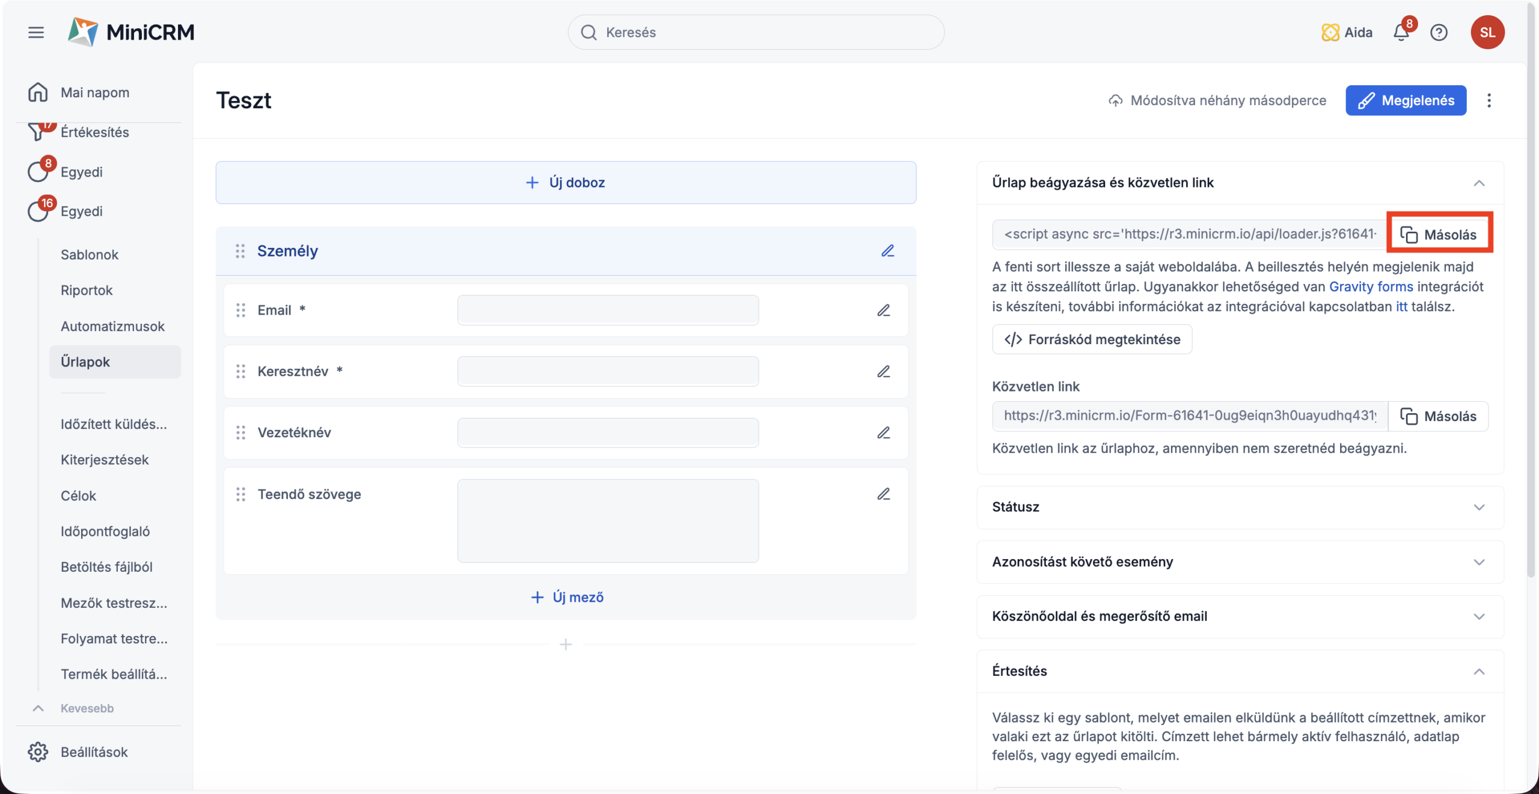Collapse the Értesítés section
1539x794 pixels.
tap(1479, 671)
